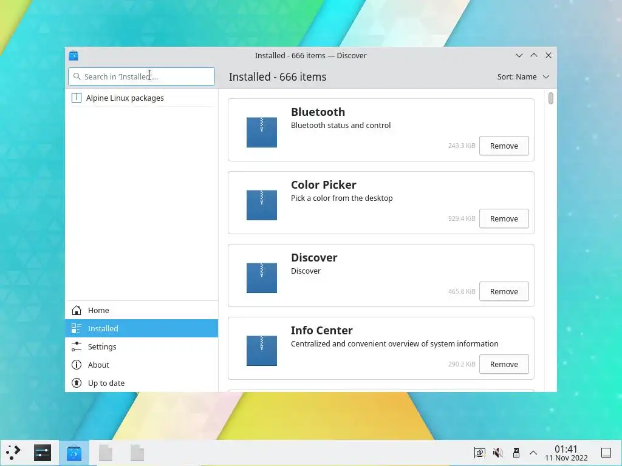
Task: Click the Show Desktop panel button
Action: point(606,453)
